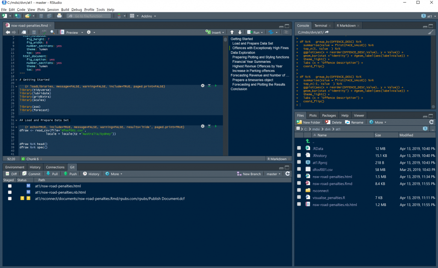Click the Print icon in main toolbar

pos(59,16)
